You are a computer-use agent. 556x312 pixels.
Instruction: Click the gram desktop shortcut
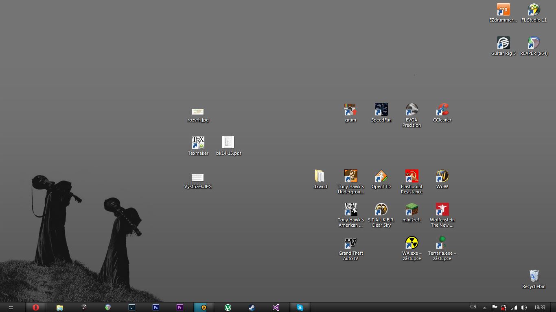coord(350,113)
